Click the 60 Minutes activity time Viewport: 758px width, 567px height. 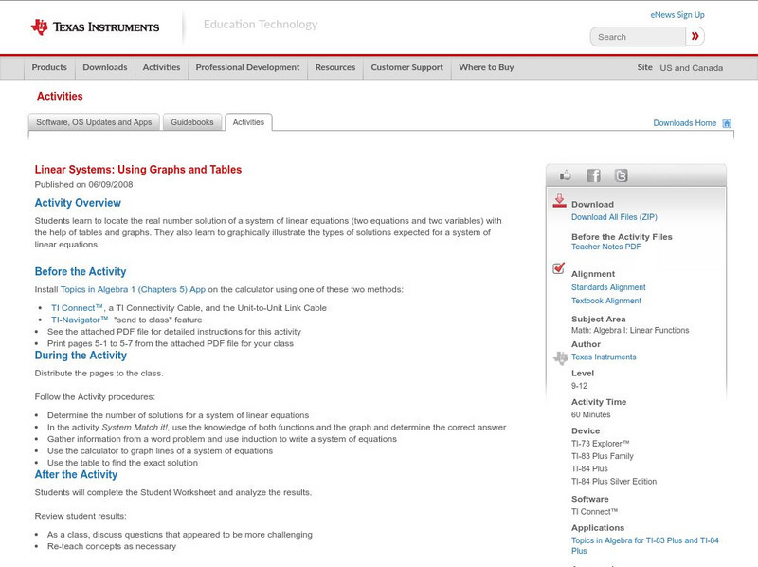590,414
